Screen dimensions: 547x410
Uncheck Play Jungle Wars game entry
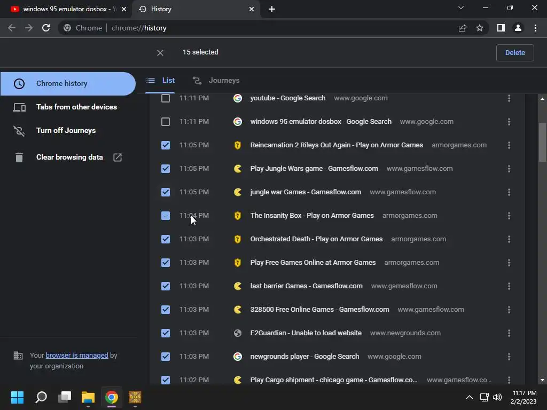[166, 169]
